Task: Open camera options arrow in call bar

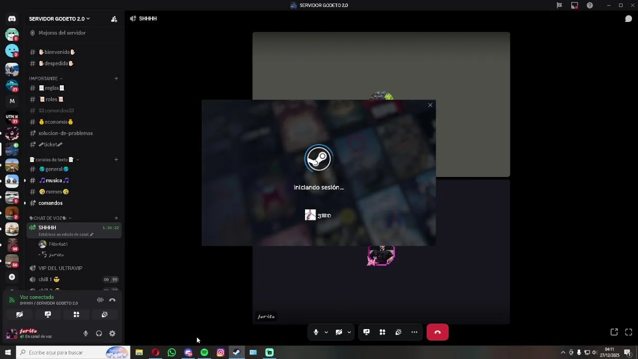Action: (x=349, y=332)
